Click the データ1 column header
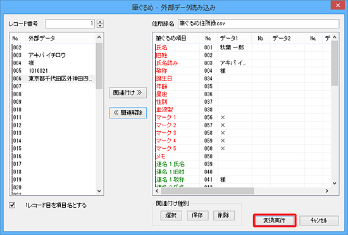Viewport: 348px width, 235px height. [x=235, y=38]
